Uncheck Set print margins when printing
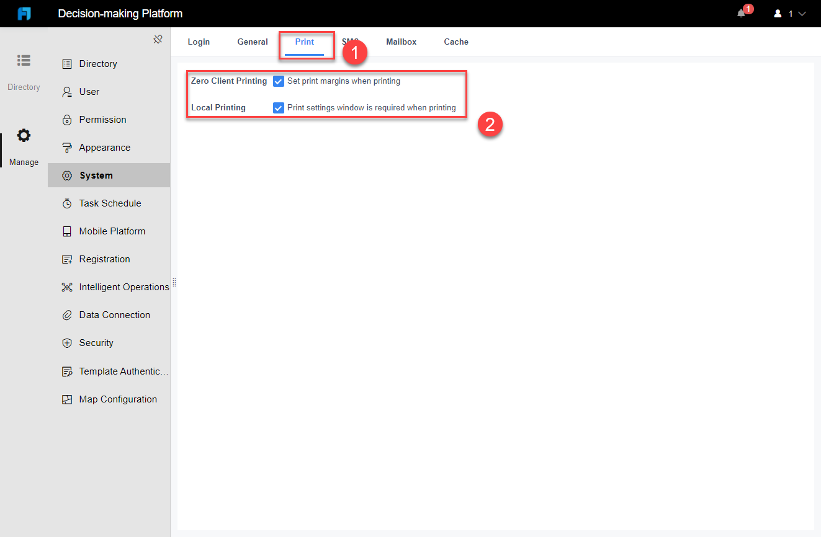Screen dimensions: 821x537 coord(278,81)
